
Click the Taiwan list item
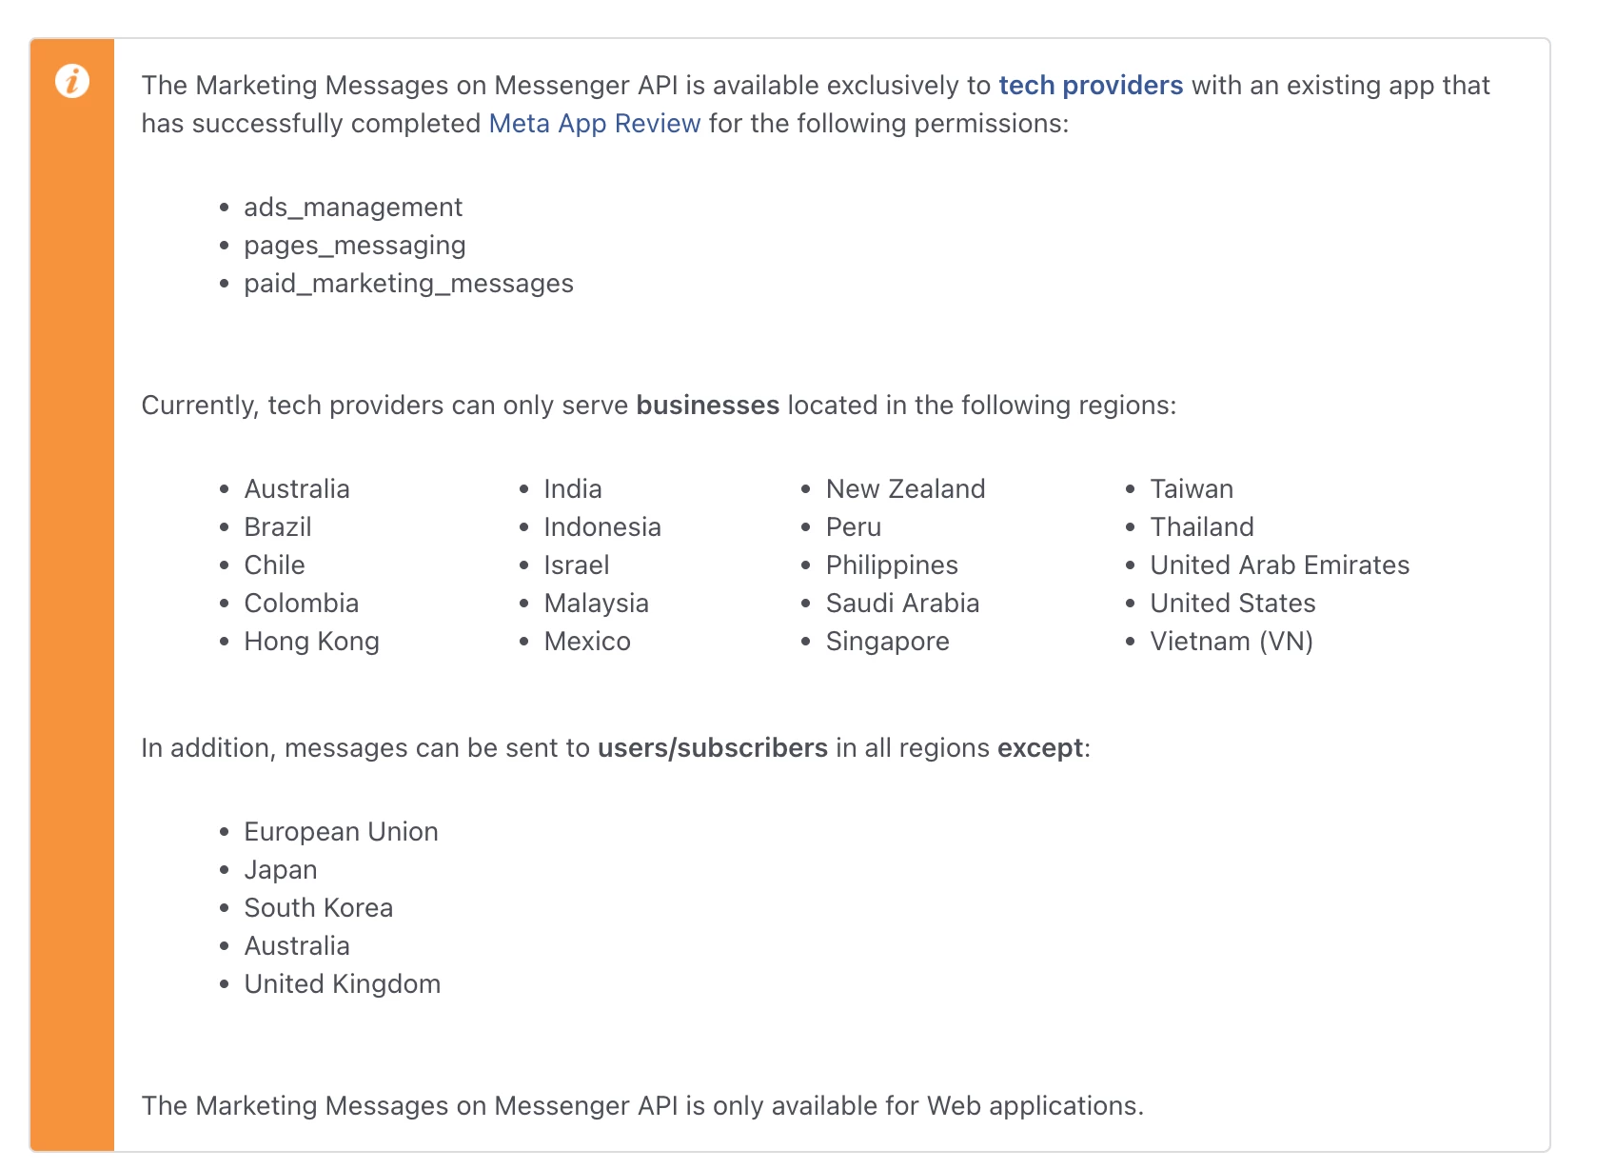tap(1191, 489)
